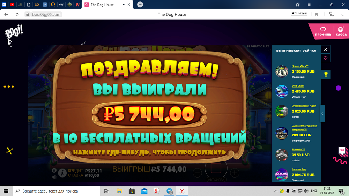This screenshot has width=349, height=196.
Task: Switch to the YouTube pinned tab
Action: 12,5
